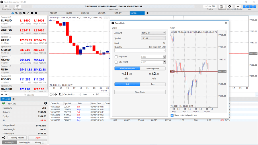Switch to GBPUSD chart tab
This screenshot has width=258, height=145.
54,13
